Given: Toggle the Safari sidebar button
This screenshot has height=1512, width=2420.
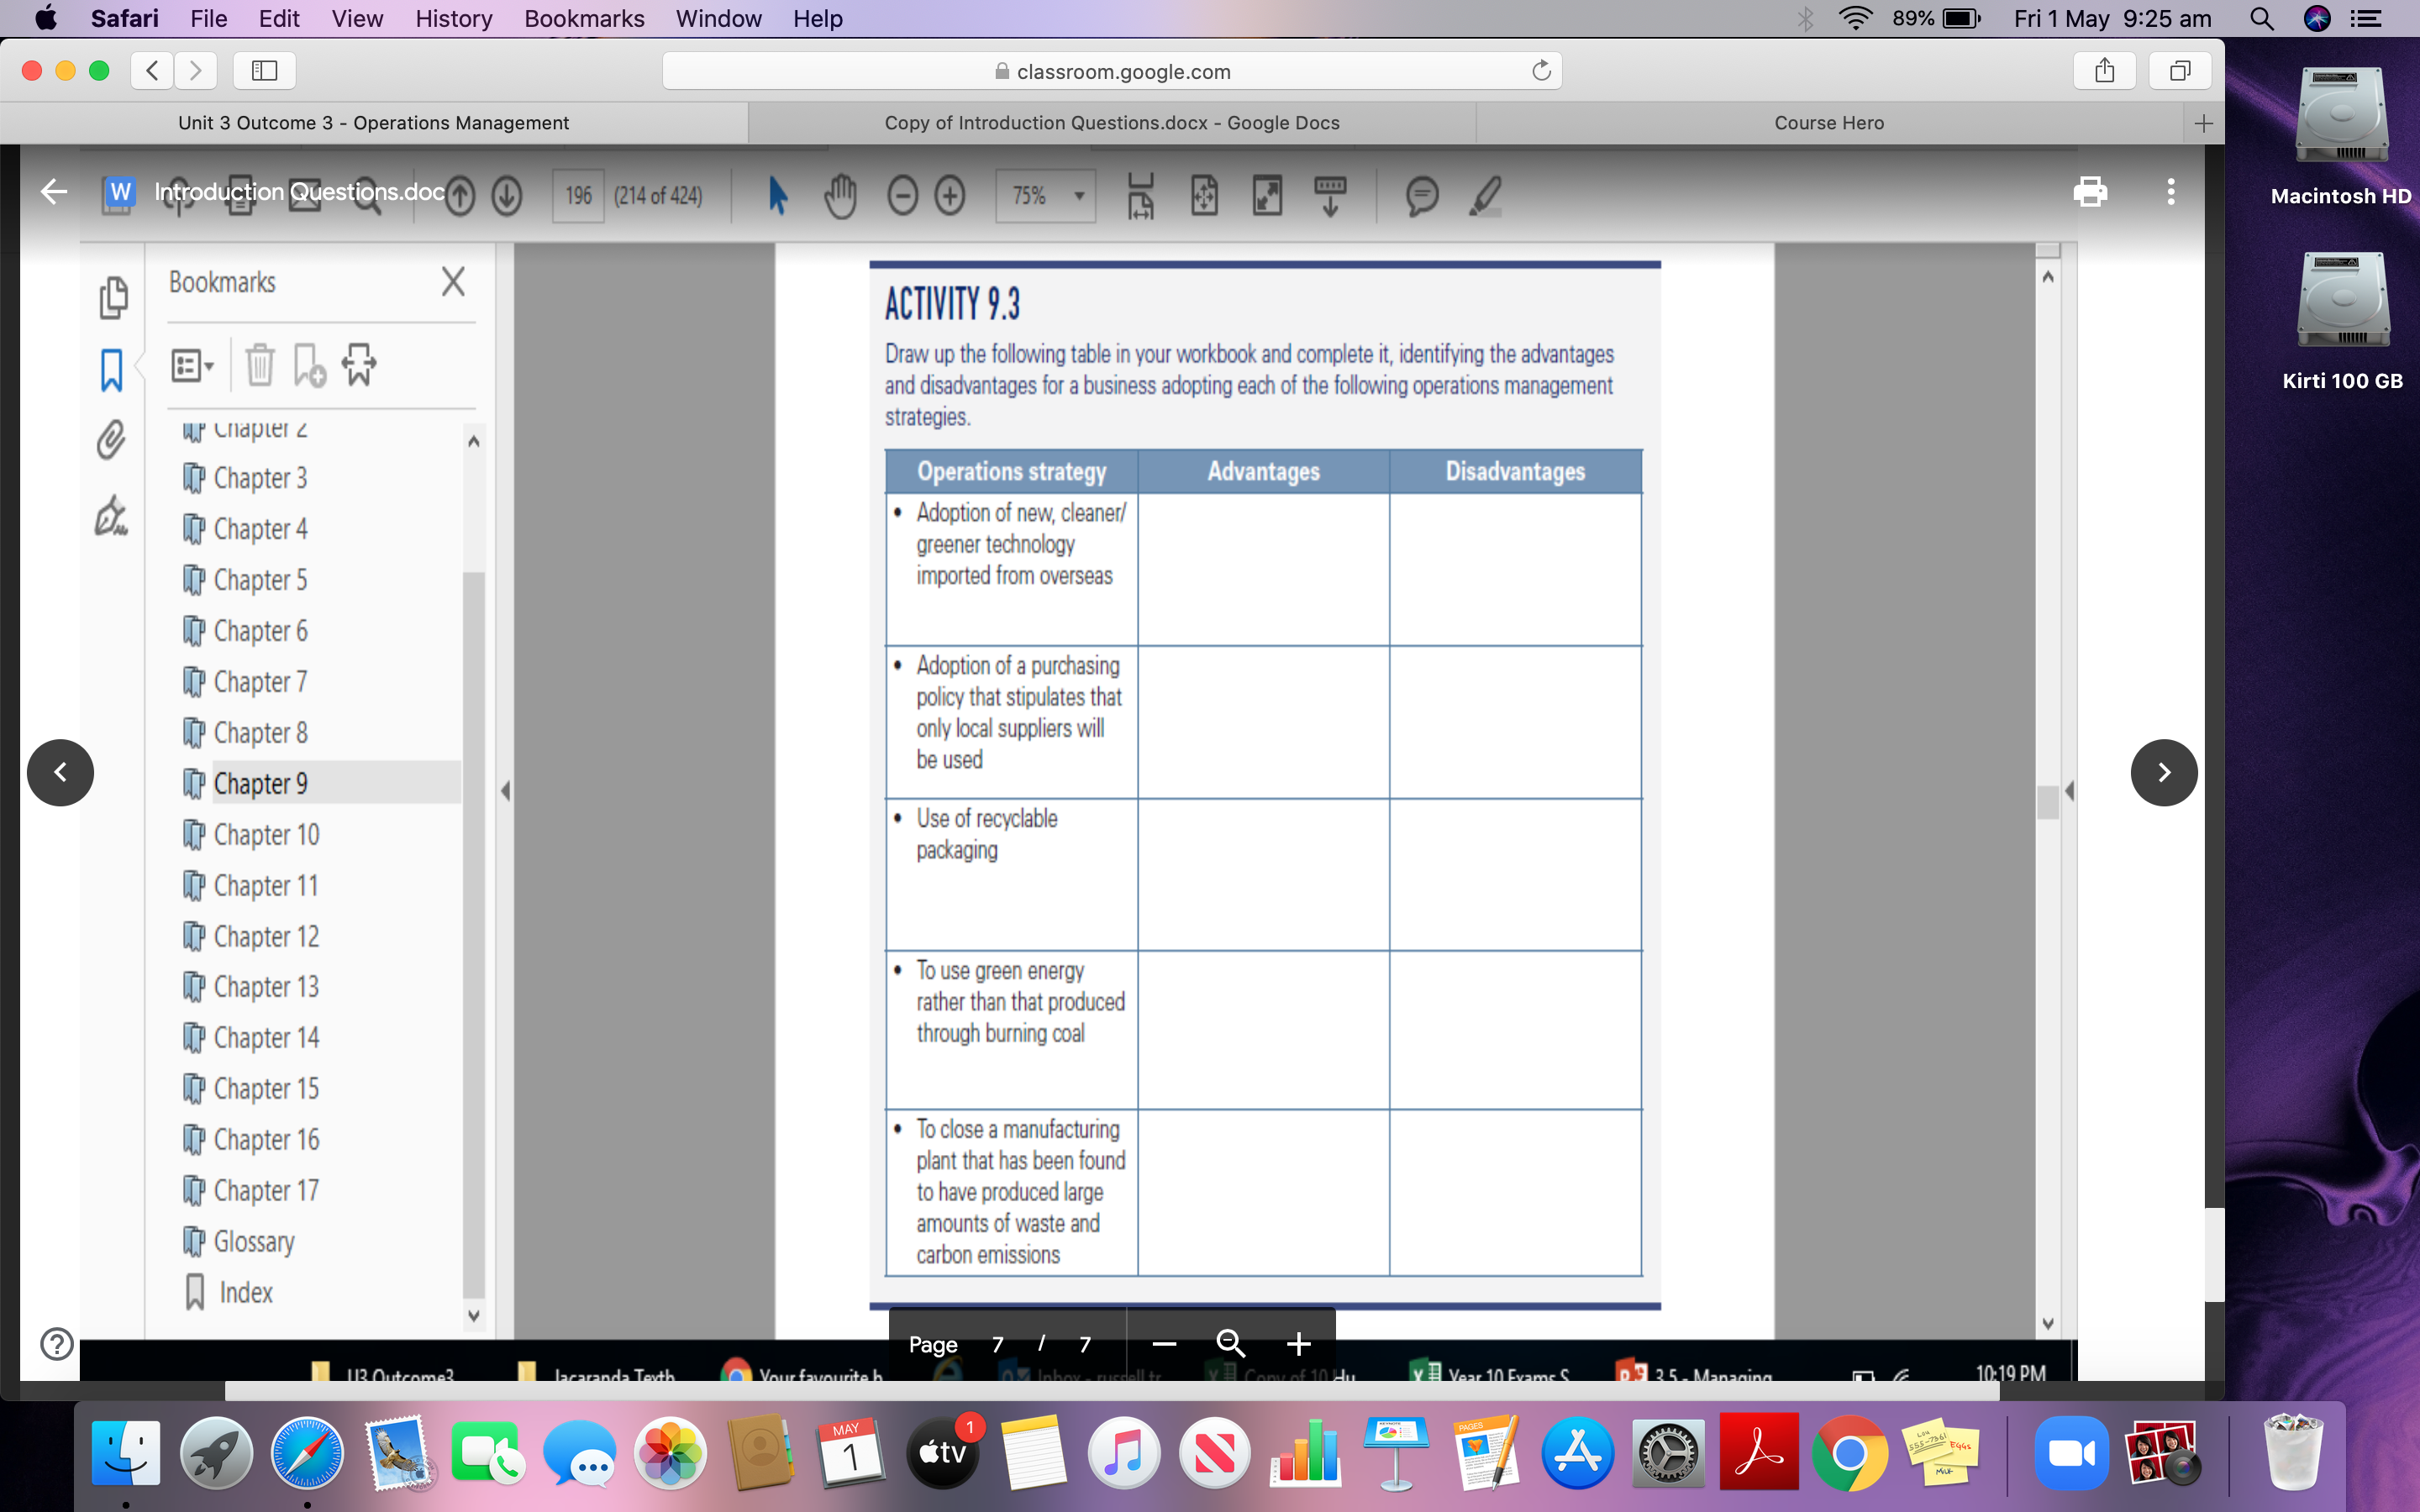Looking at the screenshot, I should (x=264, y=71).
